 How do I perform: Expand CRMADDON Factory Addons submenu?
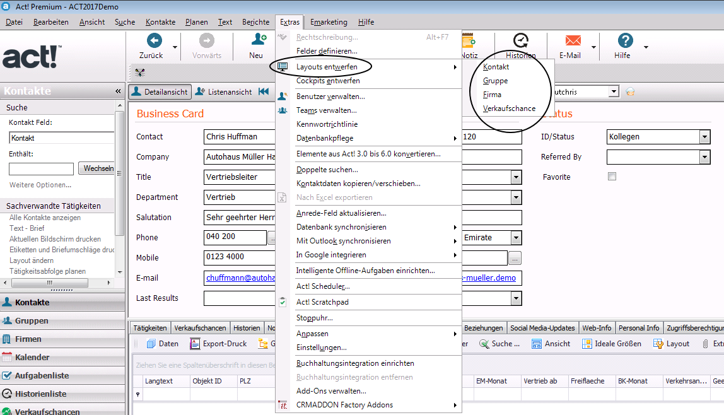click(x=455, y=405)
